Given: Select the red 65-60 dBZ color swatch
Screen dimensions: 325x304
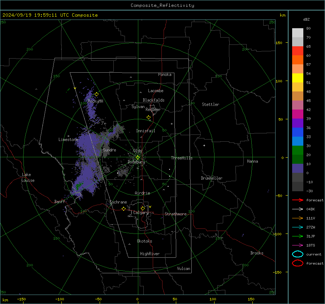Looking at the screenshot, I should (298, 51).
